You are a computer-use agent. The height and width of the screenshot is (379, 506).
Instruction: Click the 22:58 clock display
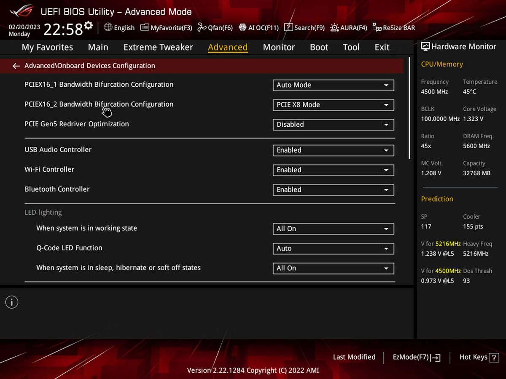coord(63,29)
